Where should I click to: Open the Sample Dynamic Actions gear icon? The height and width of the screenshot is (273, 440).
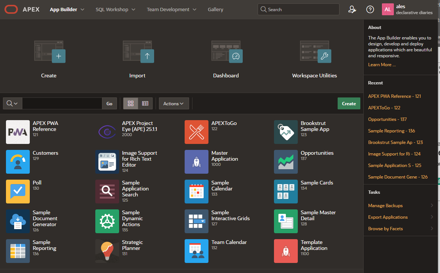pyautogui.click(x=107, y=221)
